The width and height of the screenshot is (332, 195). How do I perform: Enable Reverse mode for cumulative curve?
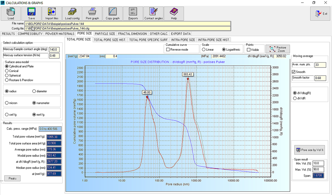coord(168,50)
